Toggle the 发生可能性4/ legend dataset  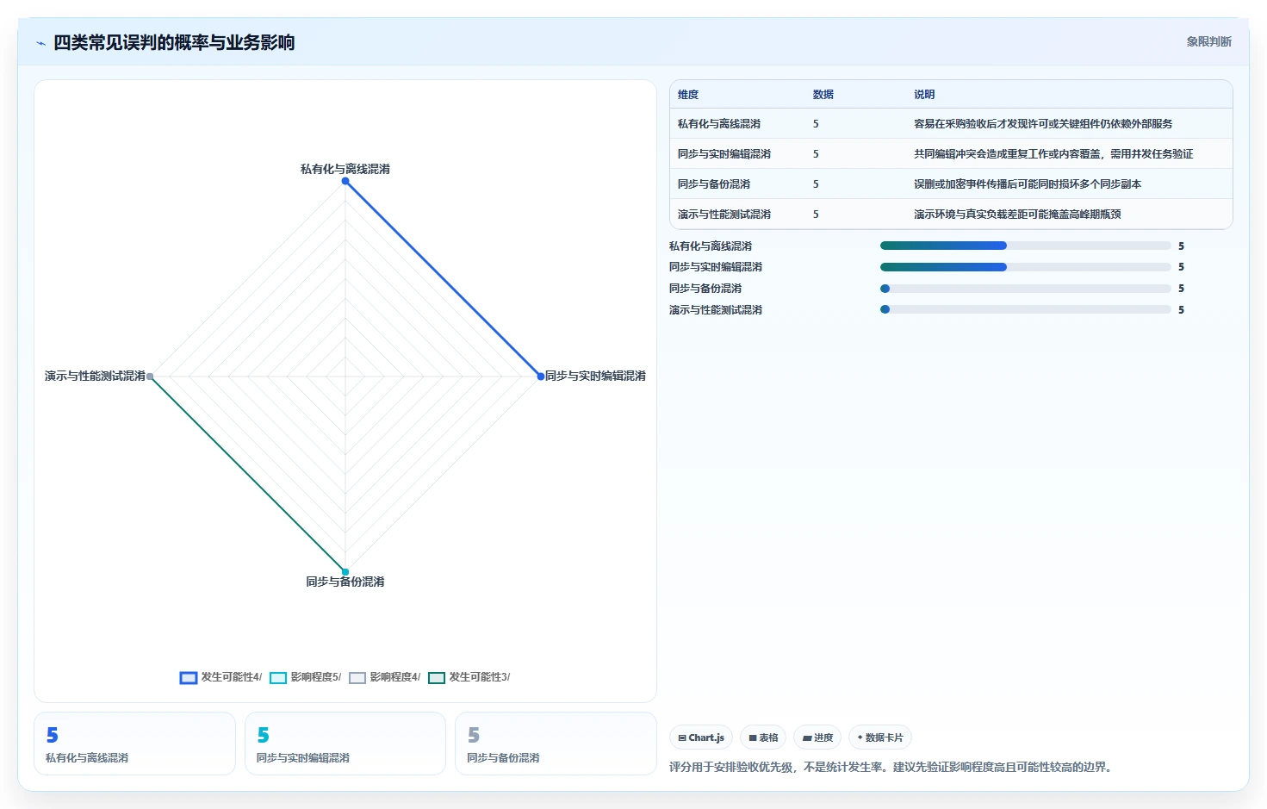tap(220, 677)
